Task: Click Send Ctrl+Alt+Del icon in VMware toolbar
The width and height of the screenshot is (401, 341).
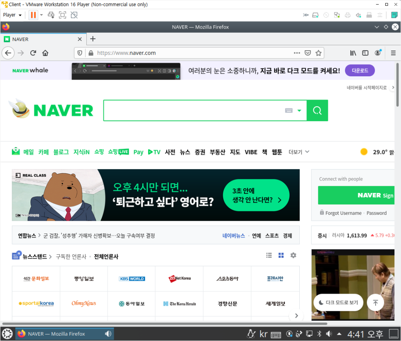Action: [51, 15]
